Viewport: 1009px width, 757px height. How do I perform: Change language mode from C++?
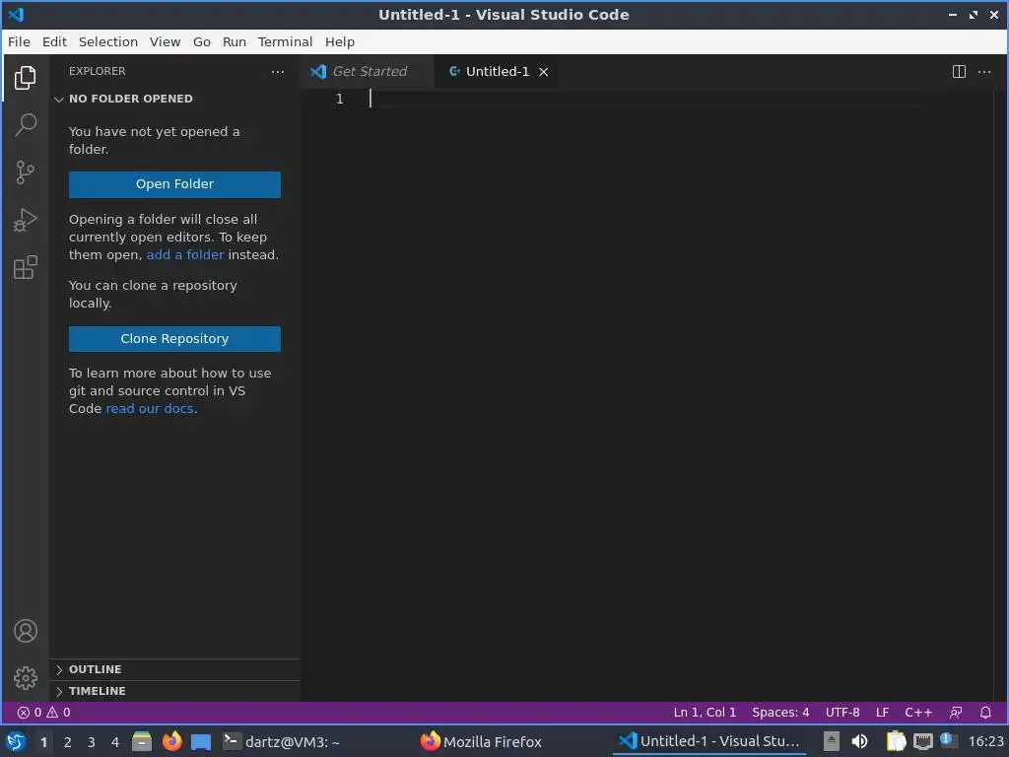(918, 713)
